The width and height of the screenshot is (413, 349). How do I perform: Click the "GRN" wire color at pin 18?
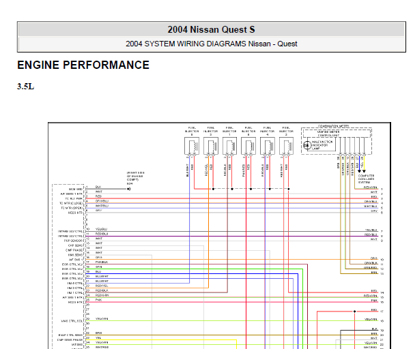[99, 267]
